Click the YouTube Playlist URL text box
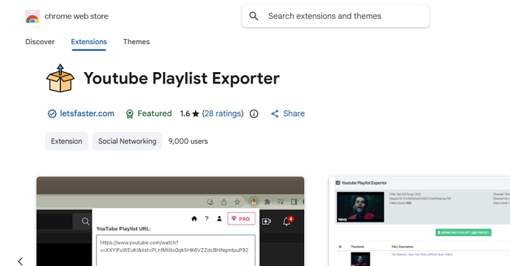Image resolution: width=510 pixels, height=266 pixels. pos(176,251)
